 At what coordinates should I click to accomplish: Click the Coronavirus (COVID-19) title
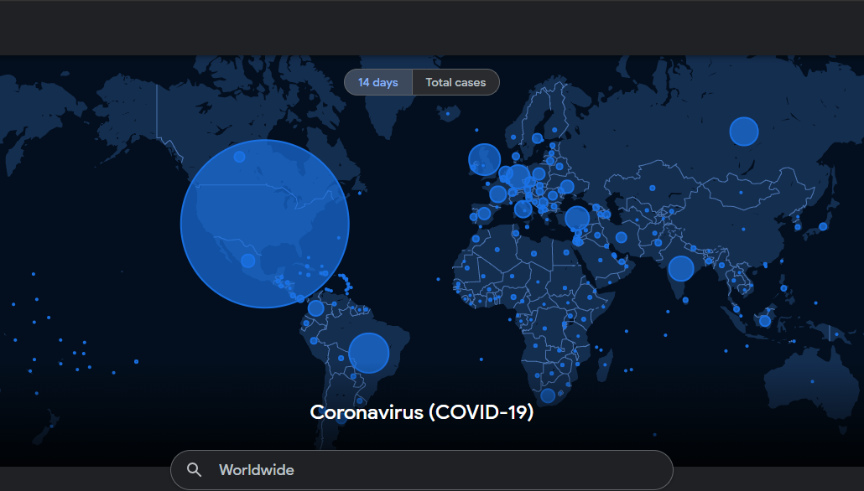point(421,412)
